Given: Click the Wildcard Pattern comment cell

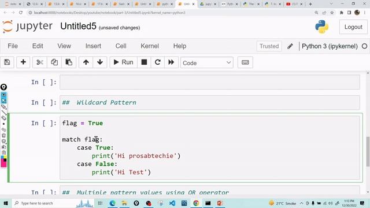Looking at the screenshot, I should (210, 103).
